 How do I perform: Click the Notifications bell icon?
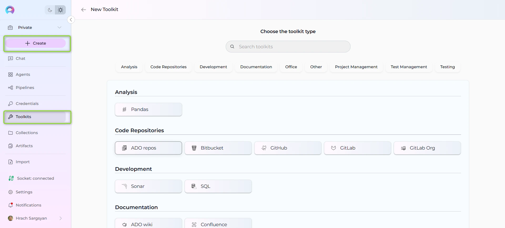point(11,205)
